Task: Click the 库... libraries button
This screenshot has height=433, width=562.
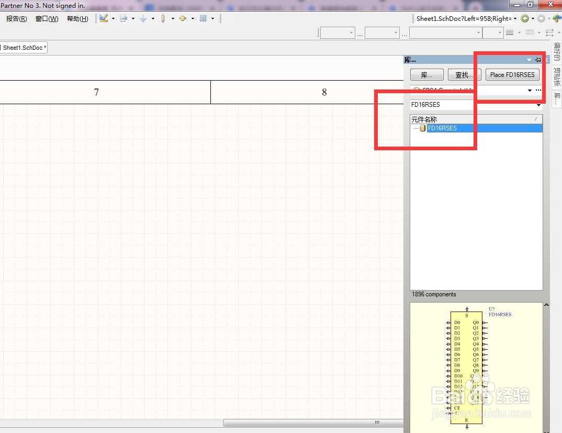Action: (426, 75)
